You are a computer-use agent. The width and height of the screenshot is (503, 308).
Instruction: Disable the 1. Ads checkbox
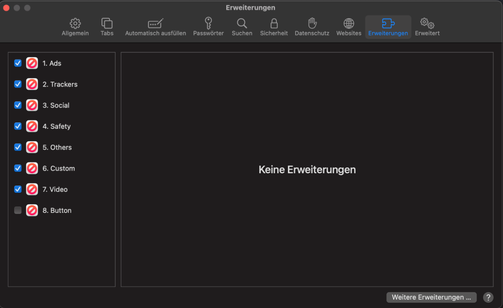18,63
